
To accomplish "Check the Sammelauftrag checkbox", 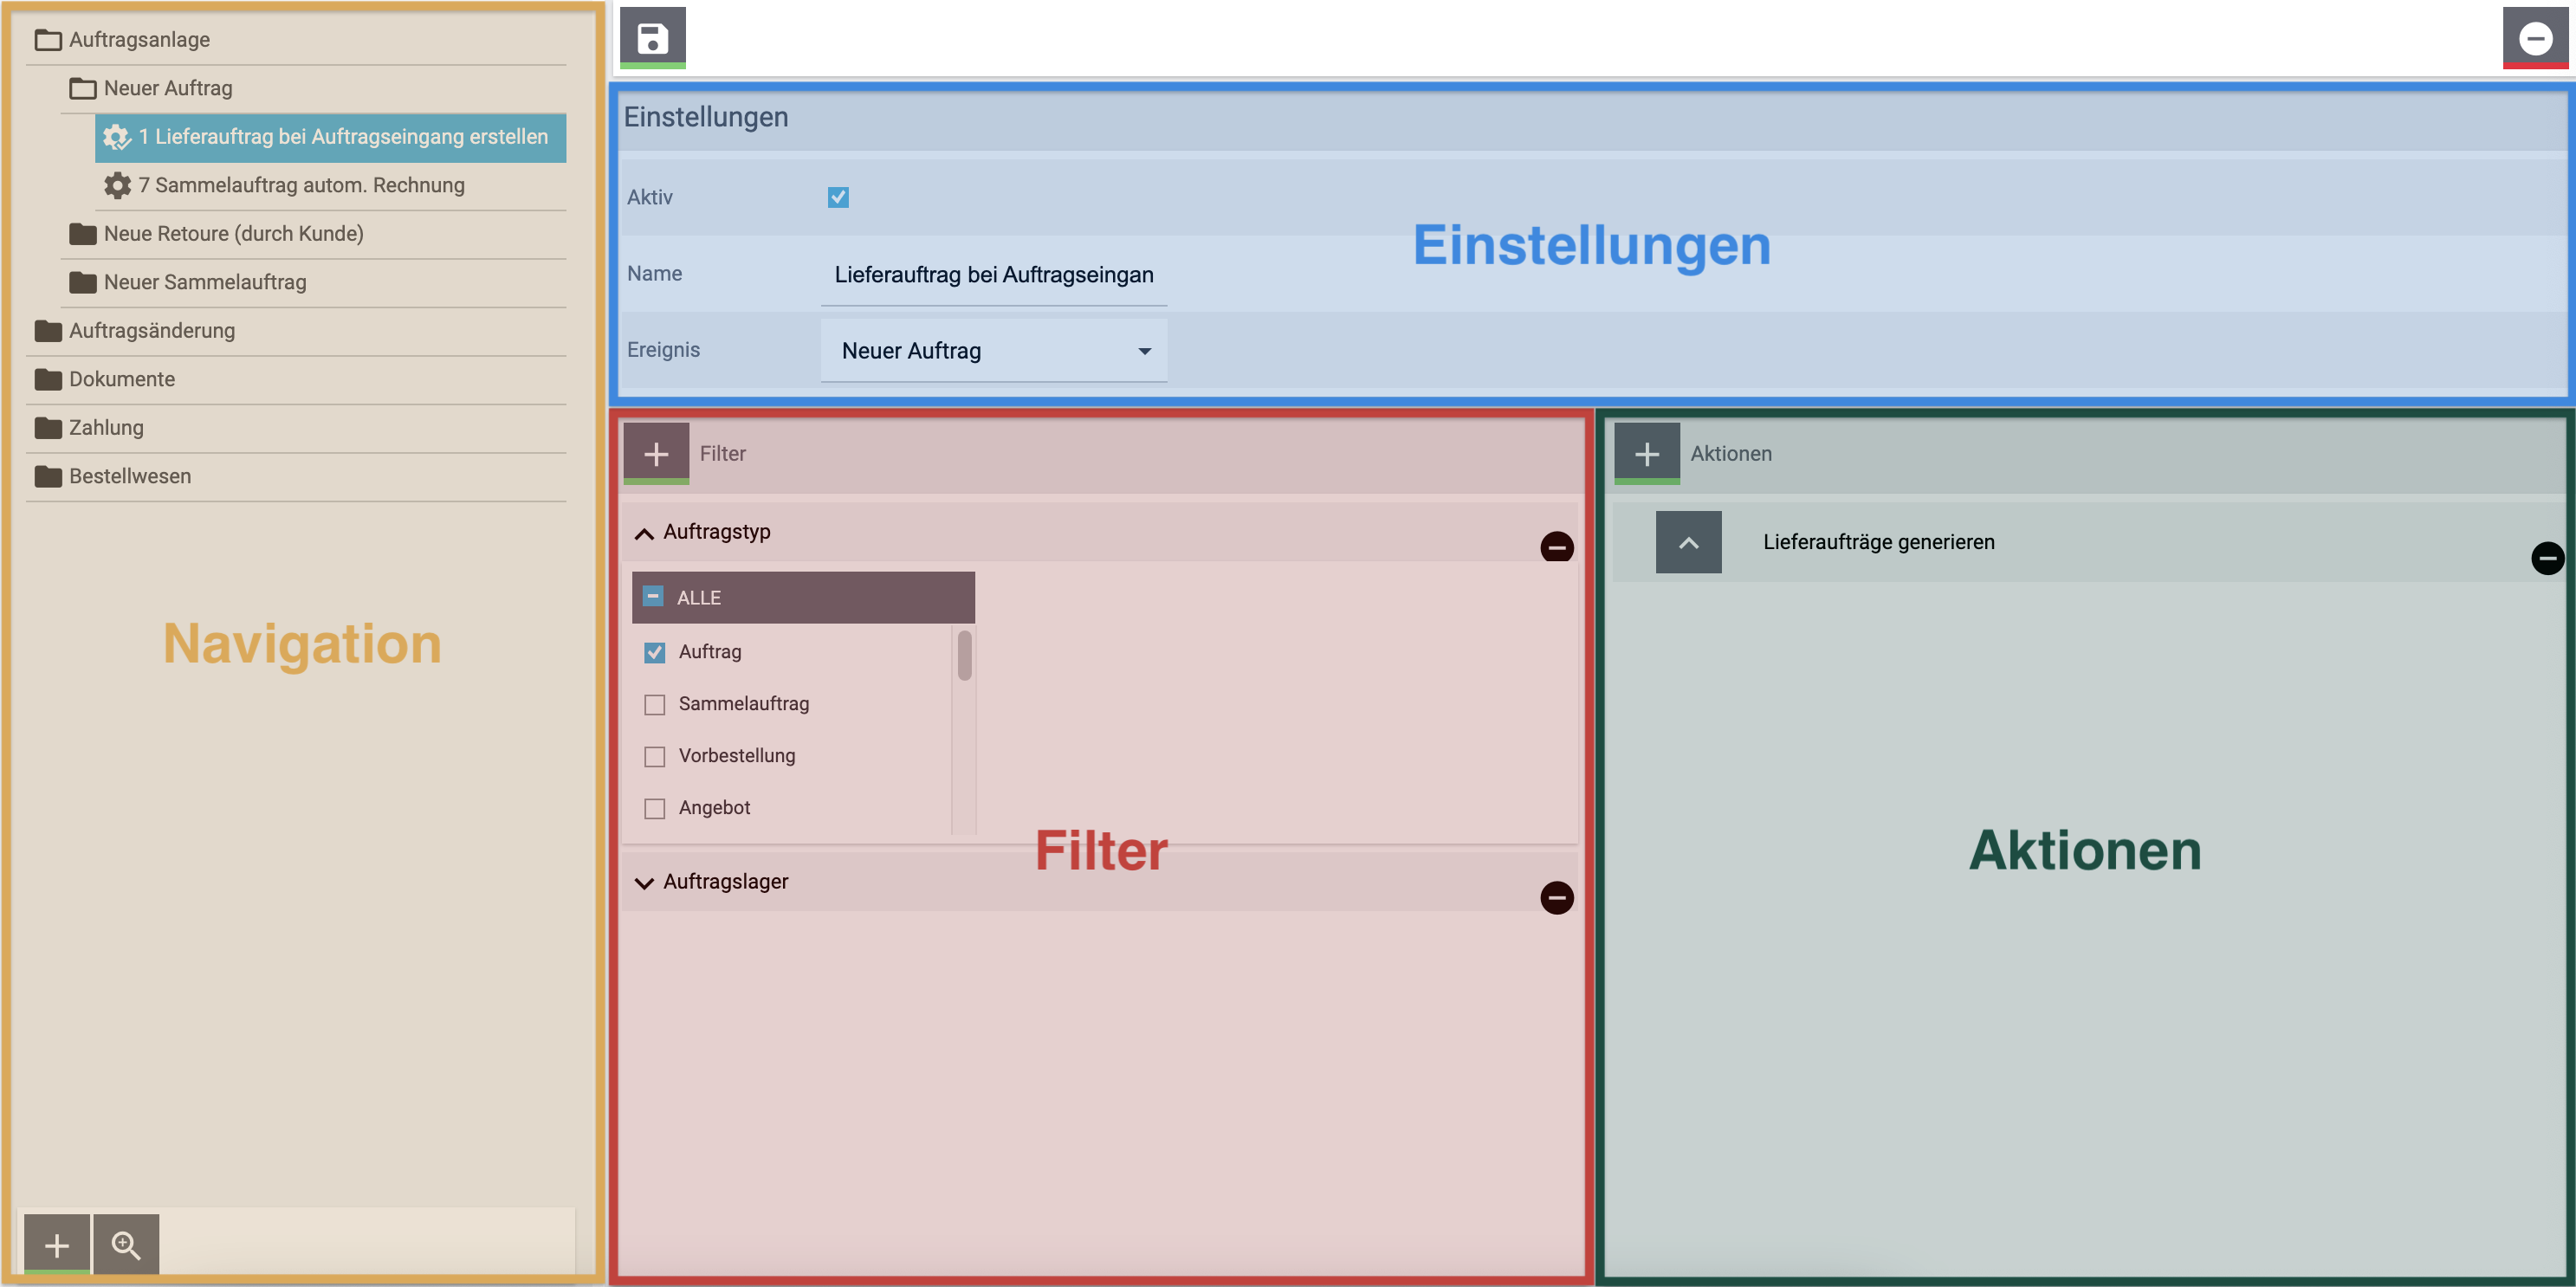I will point(655,705).
